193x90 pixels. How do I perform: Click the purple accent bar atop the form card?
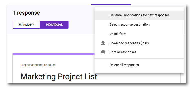[x=53, y=54]
